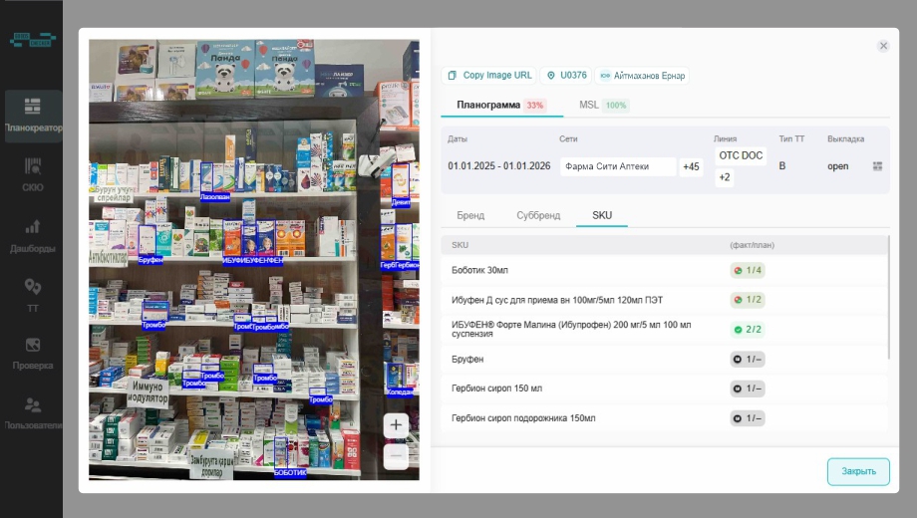Switch to the MSL tab

[602, 106]
